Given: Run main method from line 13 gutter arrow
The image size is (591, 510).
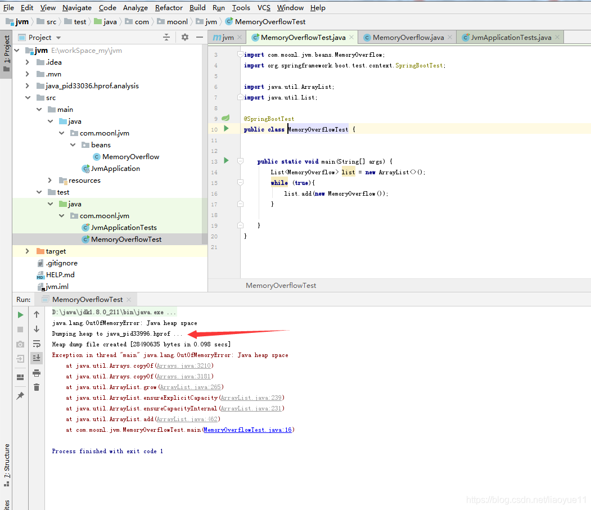Looking at the screenshot, I should [226, 161].
